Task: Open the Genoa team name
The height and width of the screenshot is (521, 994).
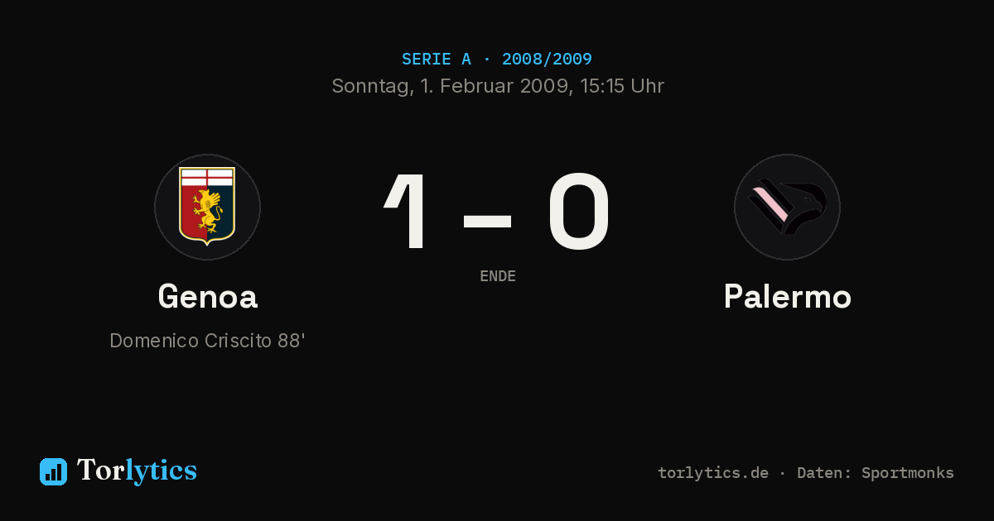Action: (x=207, y=297)
